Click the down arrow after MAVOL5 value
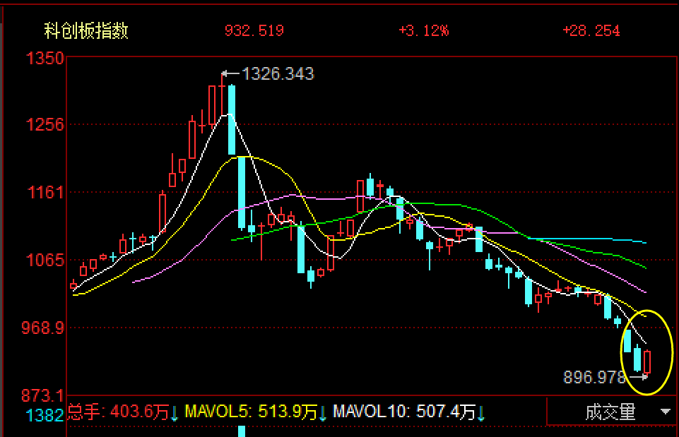Viewport: 679px width, 437px height. point(323,413)
